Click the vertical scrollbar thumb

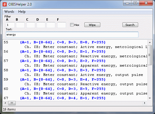(150, 55)
